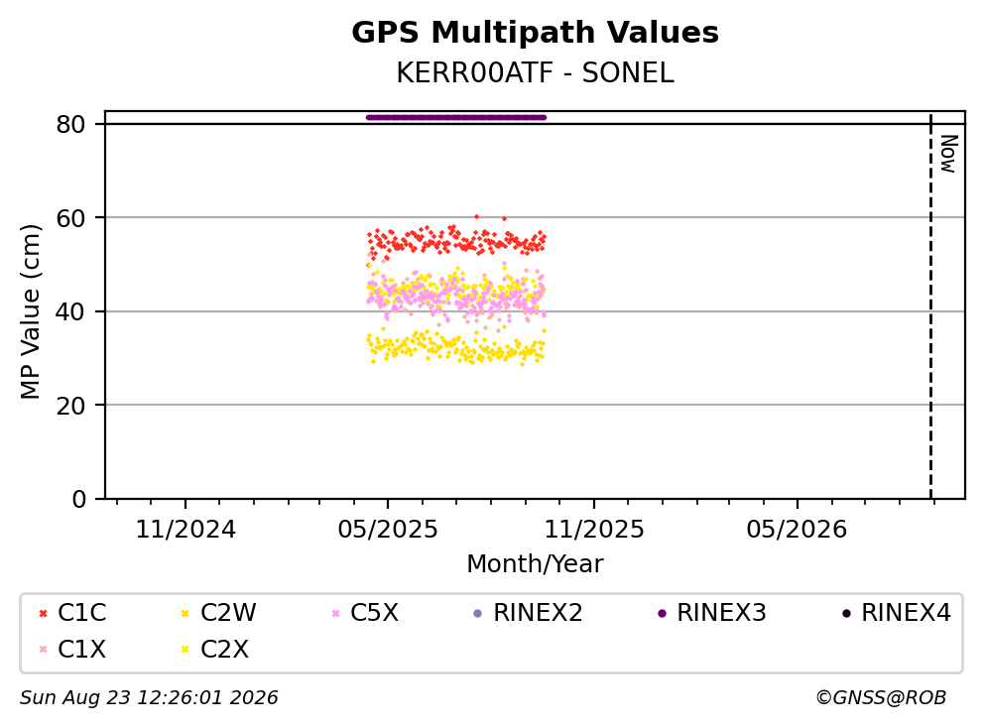Click the 'Now' text label
The image size is (985, 728).
pyautogui.click(x=948, y=154)
